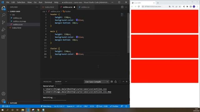Viewport: 200px width, 112px height.
Task: Toggle Live Server on Port 5500
Action: (x=102, y=106)
